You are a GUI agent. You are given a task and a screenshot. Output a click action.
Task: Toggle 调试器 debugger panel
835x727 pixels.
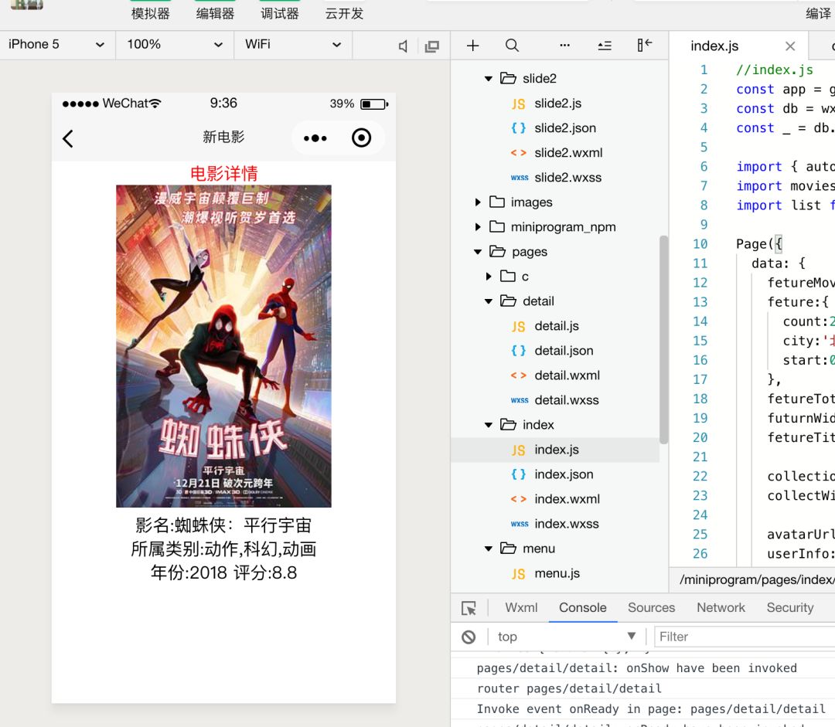pos(280,13)
